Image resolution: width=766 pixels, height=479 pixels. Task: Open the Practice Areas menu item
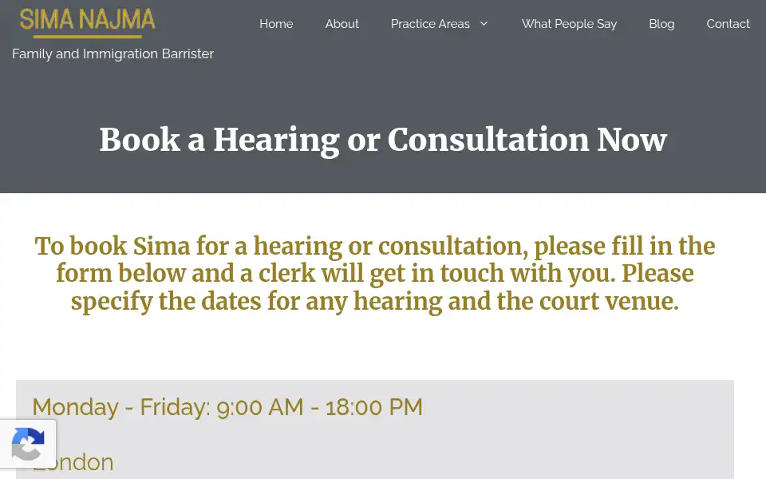430,23
